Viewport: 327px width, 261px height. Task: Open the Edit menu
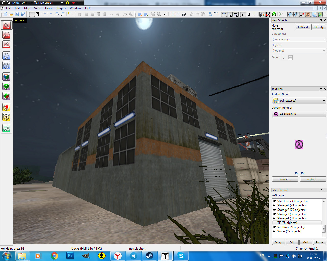point(17,8)
